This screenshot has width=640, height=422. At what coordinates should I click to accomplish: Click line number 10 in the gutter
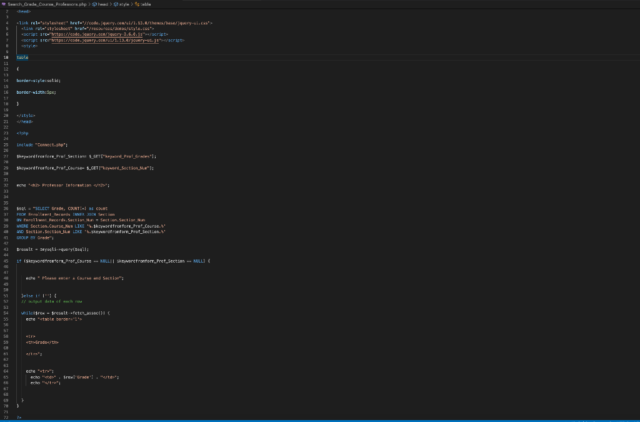click(6, 58)
